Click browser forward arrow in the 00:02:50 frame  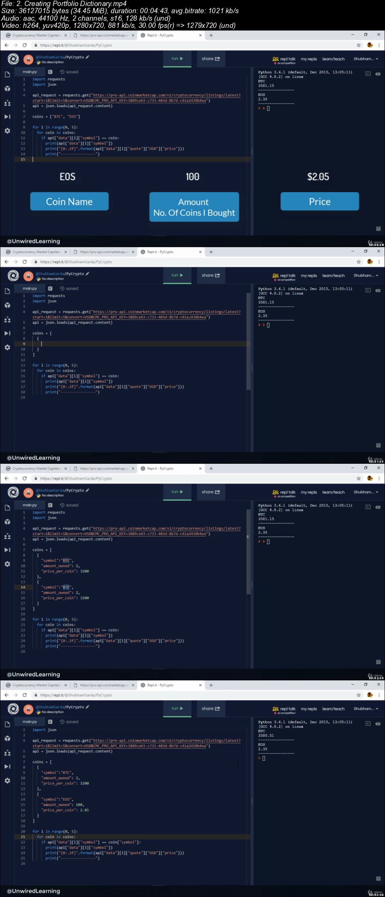point(15,478)
